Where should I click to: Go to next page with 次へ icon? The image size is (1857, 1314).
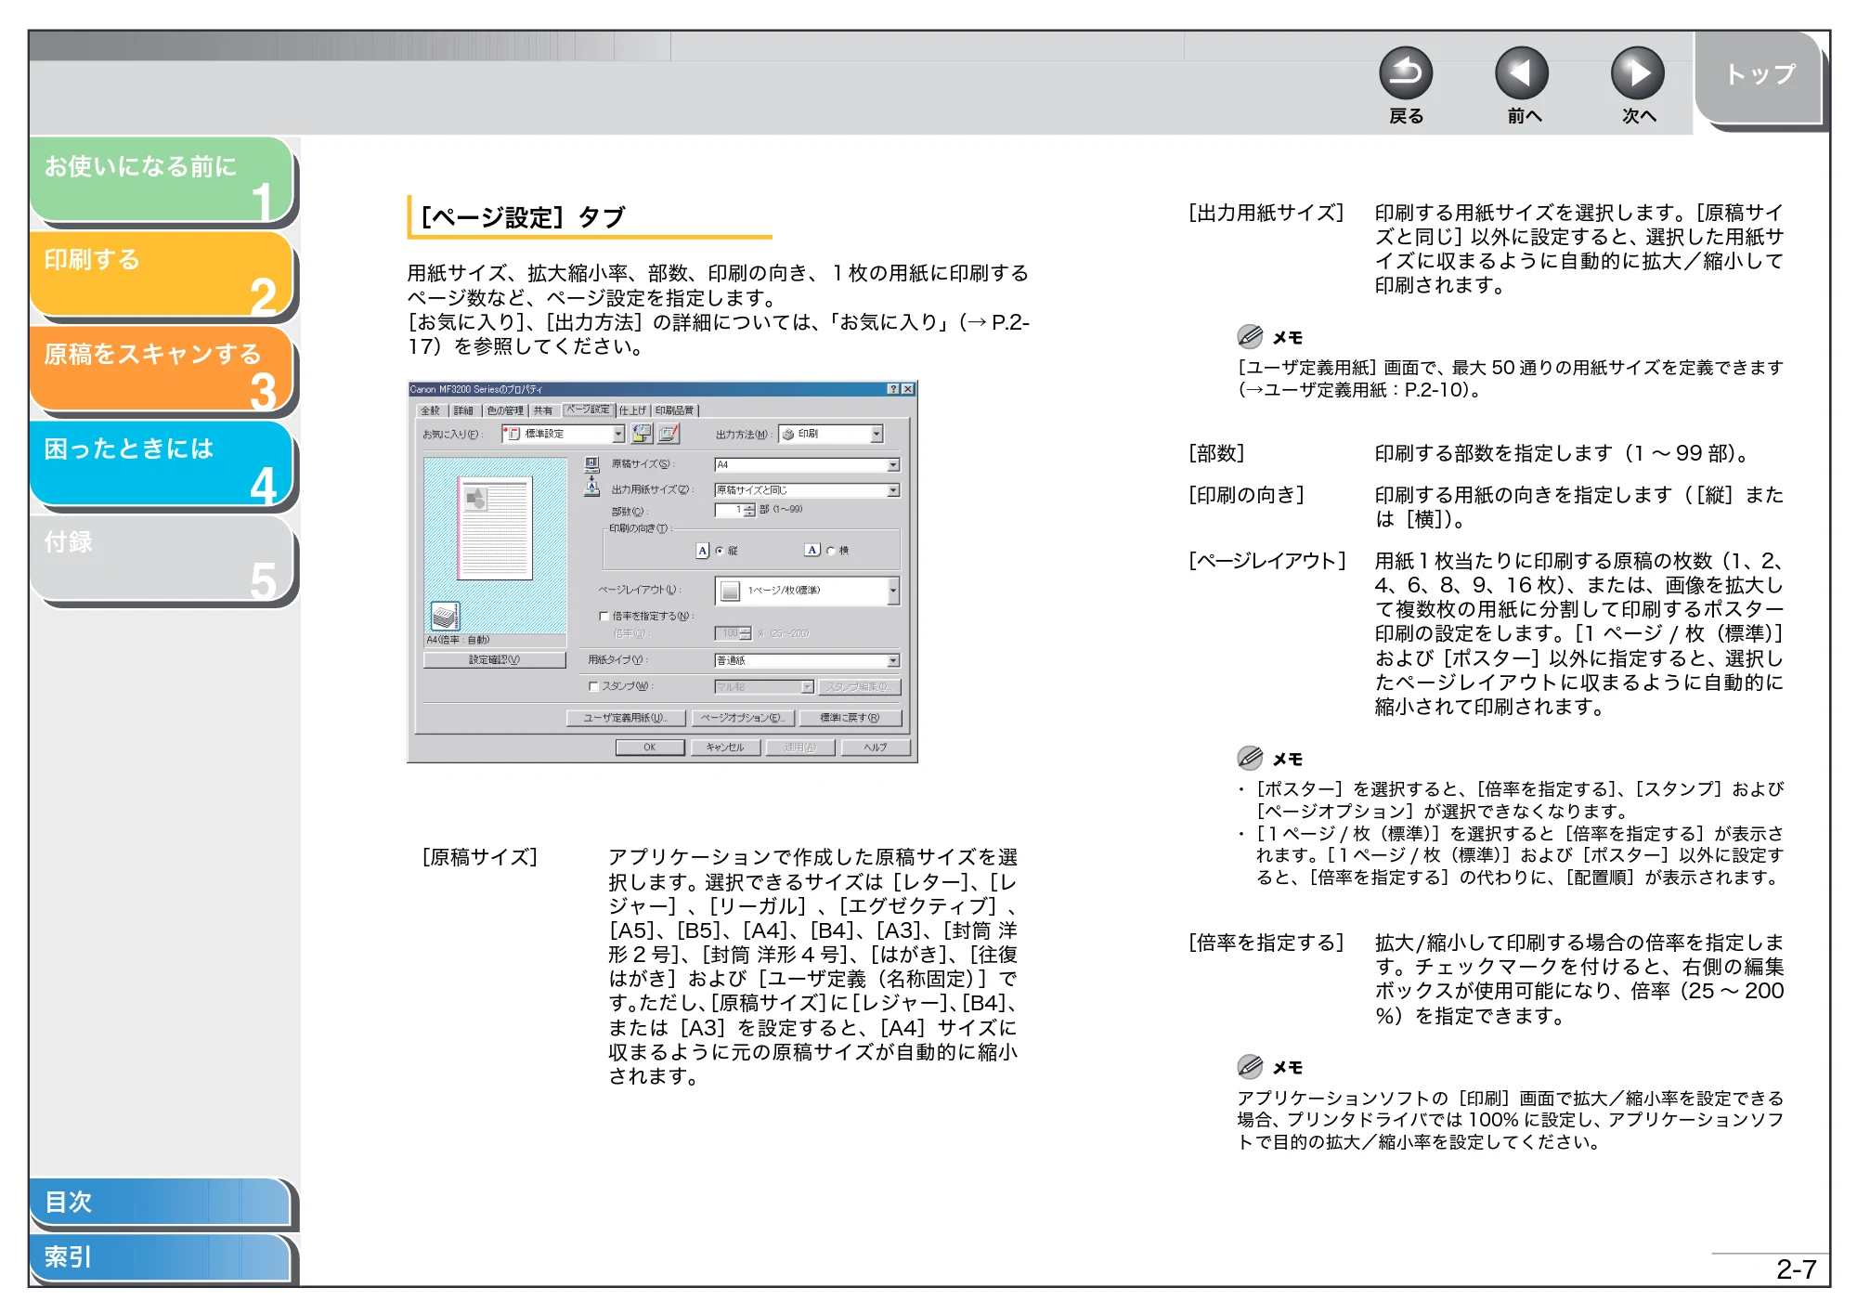click(1637, 73)
